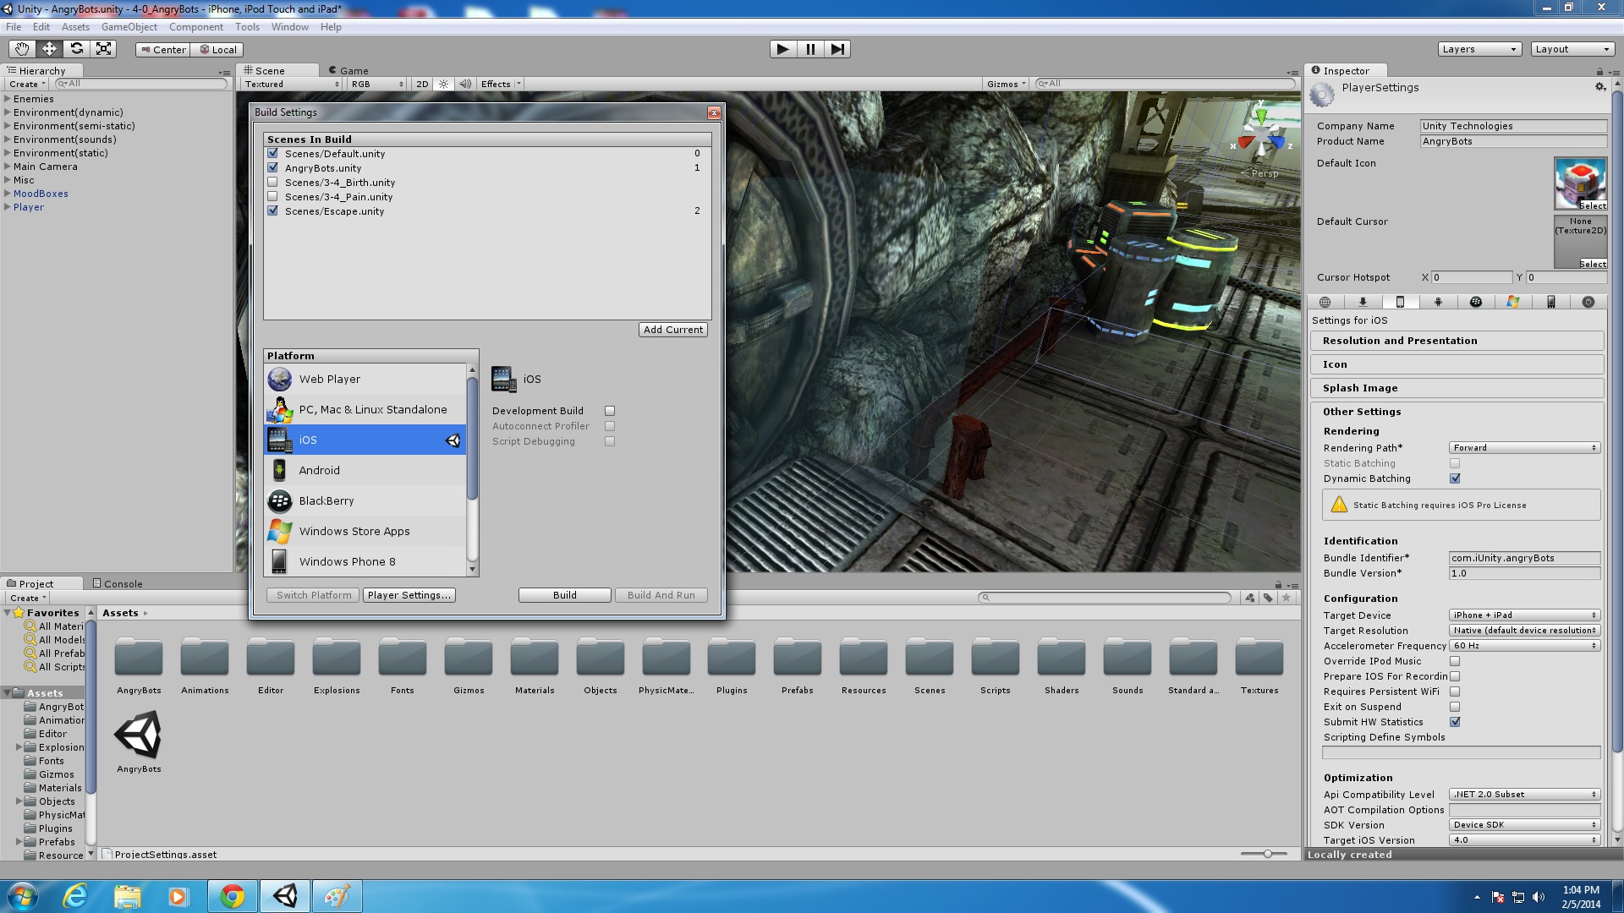Expand Enemies in Hierarchy

[7, 99]
